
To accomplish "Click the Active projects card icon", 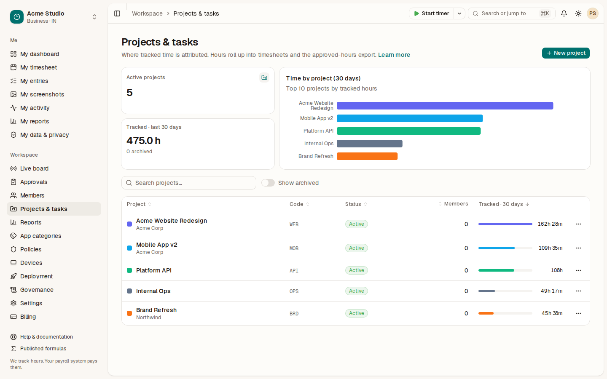I will tap(264, 77).
